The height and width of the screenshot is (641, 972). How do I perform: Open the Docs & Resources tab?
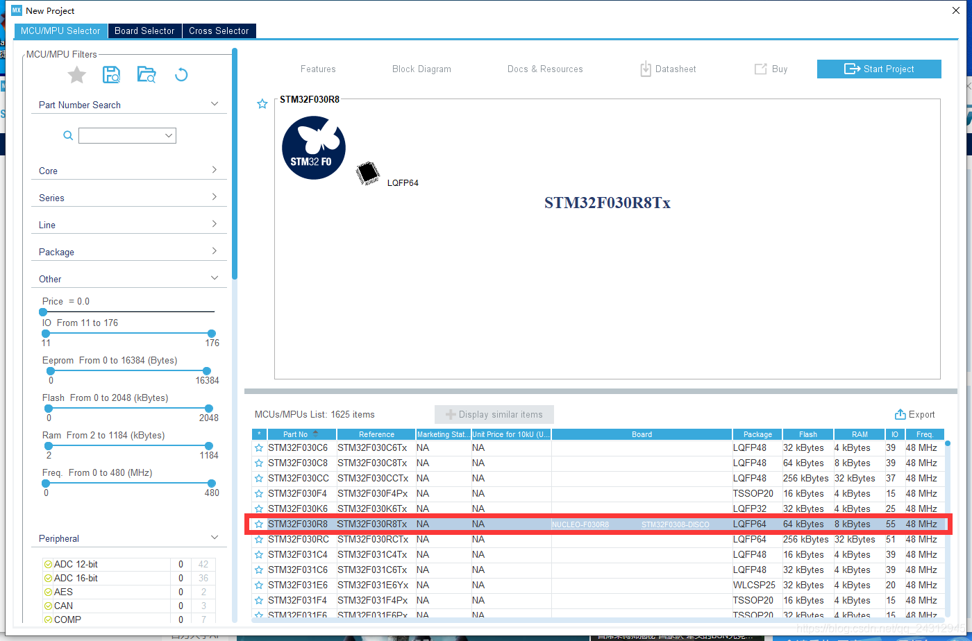pyautogui.click(x=545, y=69)
